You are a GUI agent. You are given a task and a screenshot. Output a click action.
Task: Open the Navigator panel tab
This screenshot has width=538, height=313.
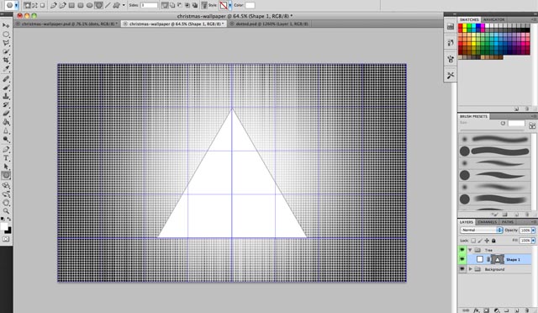pos(493,19)
